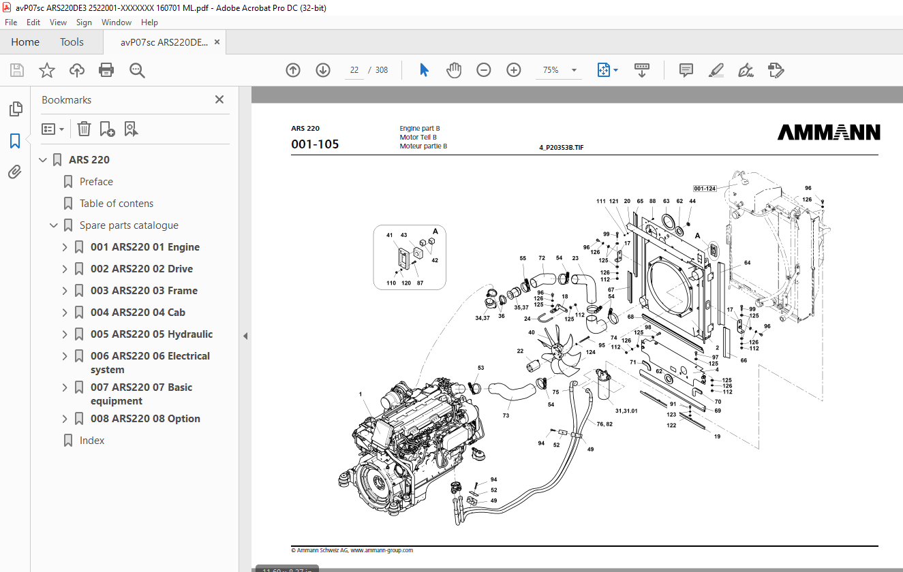This screenshot has width=903, height=572.
Task: Expand the 007 Basic equipment bookmark
Action: click(65, 387)
